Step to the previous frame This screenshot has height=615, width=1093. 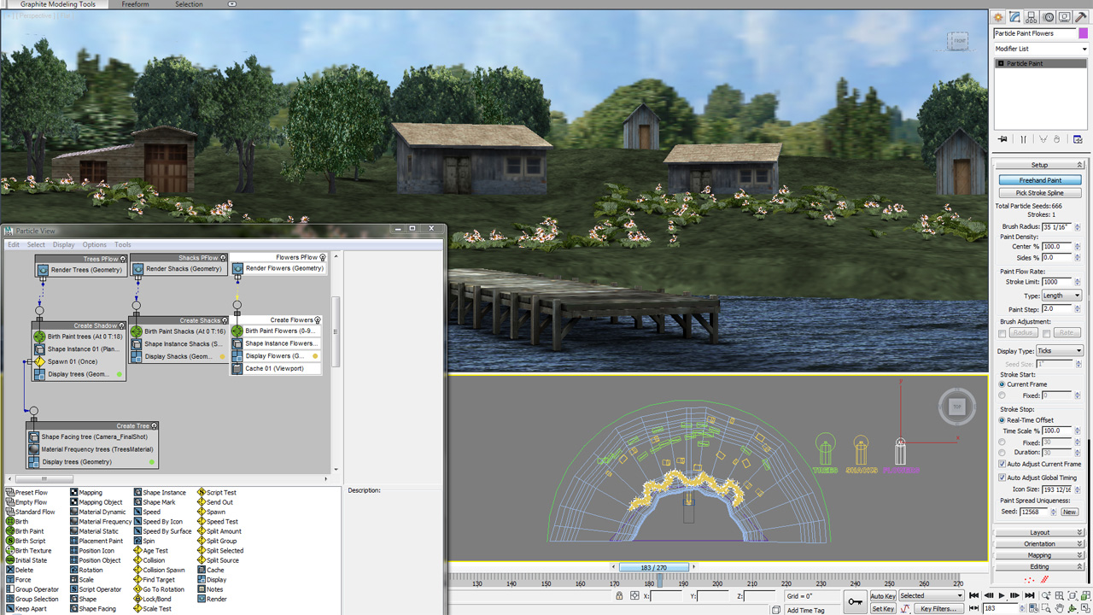pyautogui.click(x=989, y=595)
